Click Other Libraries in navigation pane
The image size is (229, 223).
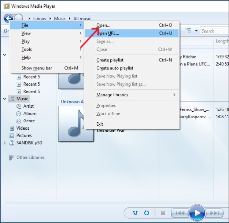[x=30, y=158]
